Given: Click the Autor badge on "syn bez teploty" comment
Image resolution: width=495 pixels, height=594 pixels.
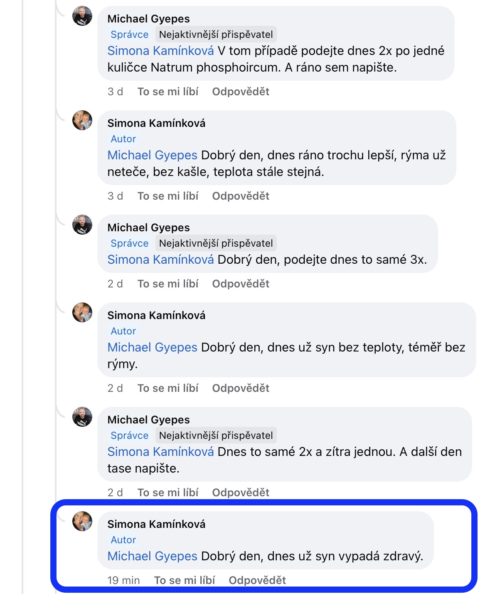Looking at the screenshot, I should (x=123, y=331).
